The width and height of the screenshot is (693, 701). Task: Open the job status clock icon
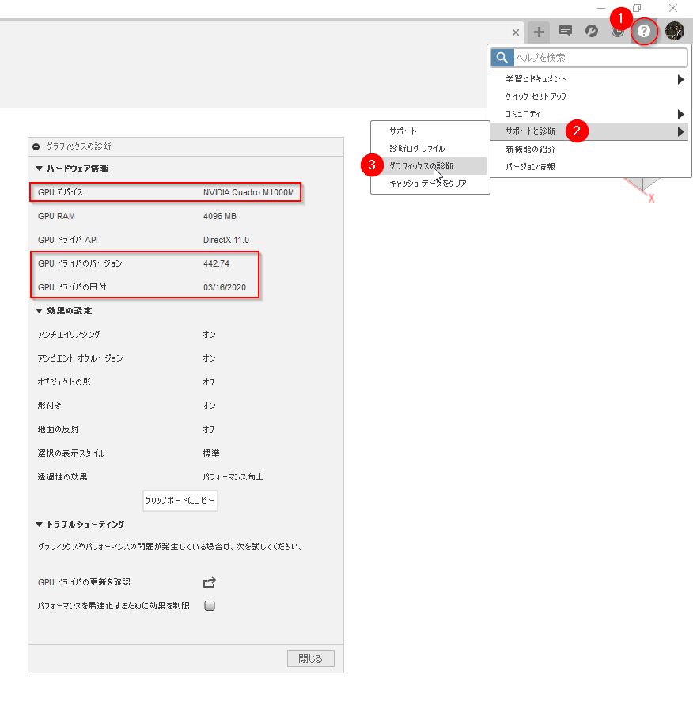[x=618, y=32]
